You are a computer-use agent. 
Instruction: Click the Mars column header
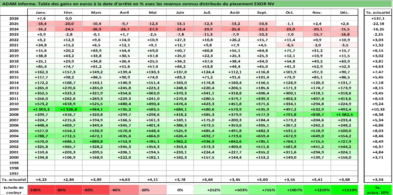(96, 12)
